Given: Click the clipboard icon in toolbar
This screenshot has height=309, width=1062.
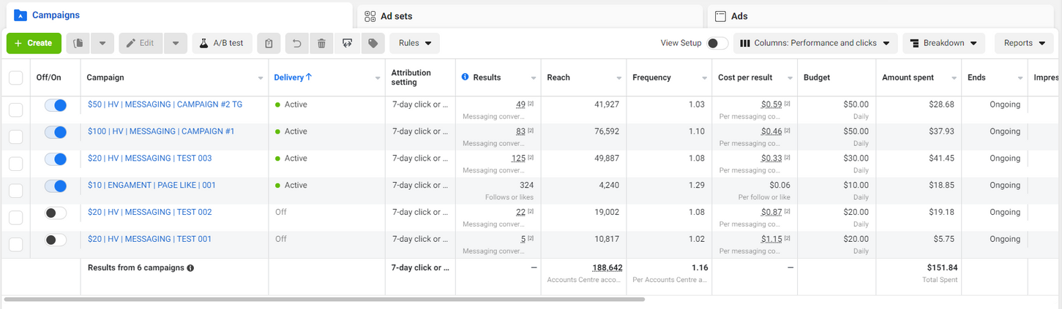Looking at the screenshot, I should click(x=269, y=43).
